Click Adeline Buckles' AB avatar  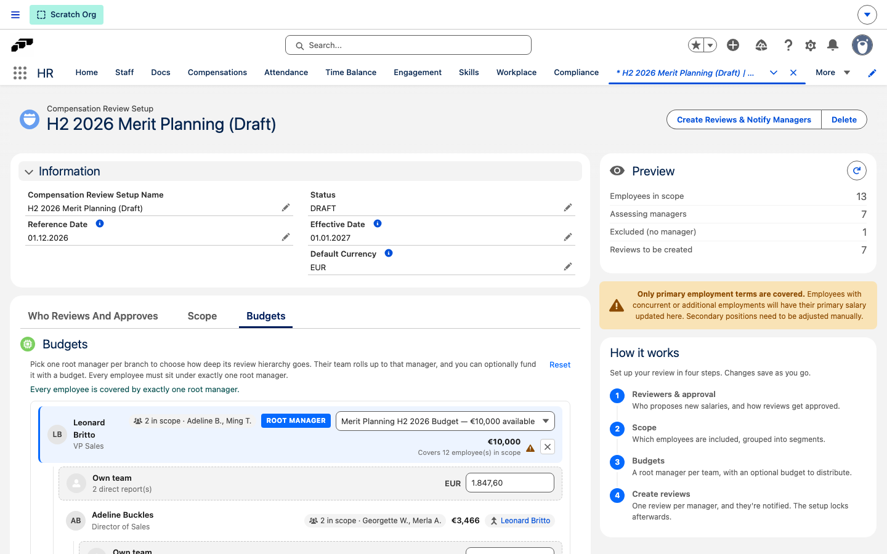(x=76, y=521)
